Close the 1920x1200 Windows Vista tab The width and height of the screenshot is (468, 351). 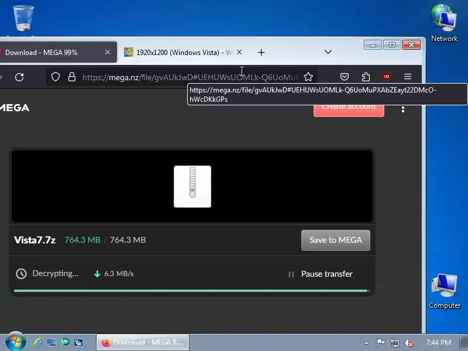pyautogui.click(x=239, y=52)
